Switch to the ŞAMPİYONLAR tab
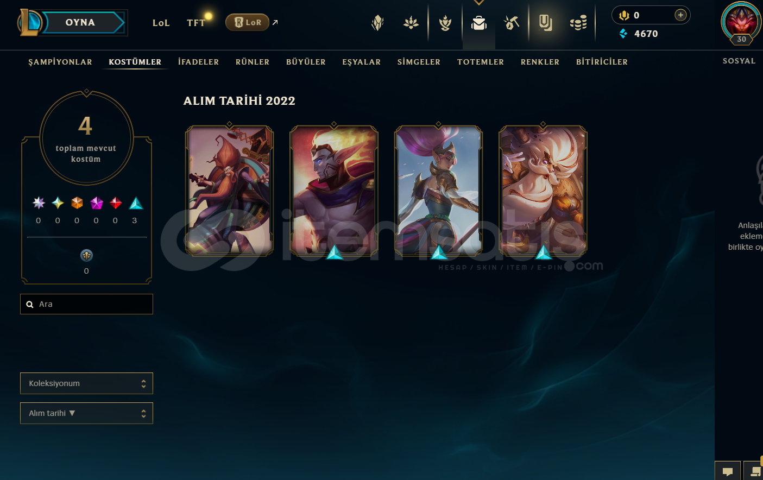The width and height of the screenshot is (763, 480). (x=60, y=62)
